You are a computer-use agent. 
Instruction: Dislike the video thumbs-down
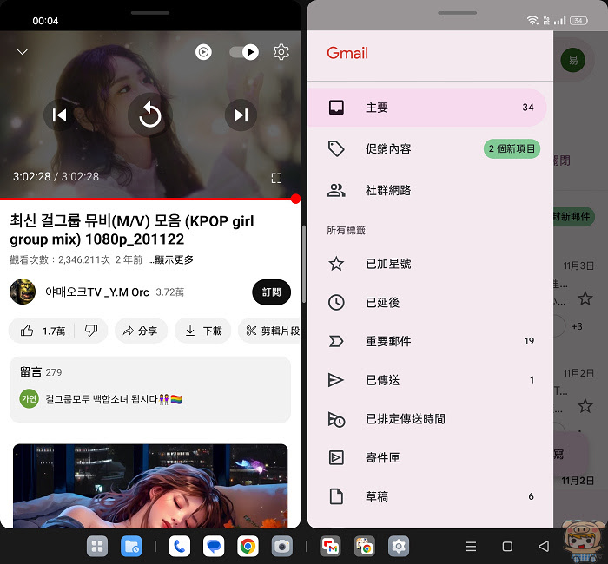(x=91, y=331)
